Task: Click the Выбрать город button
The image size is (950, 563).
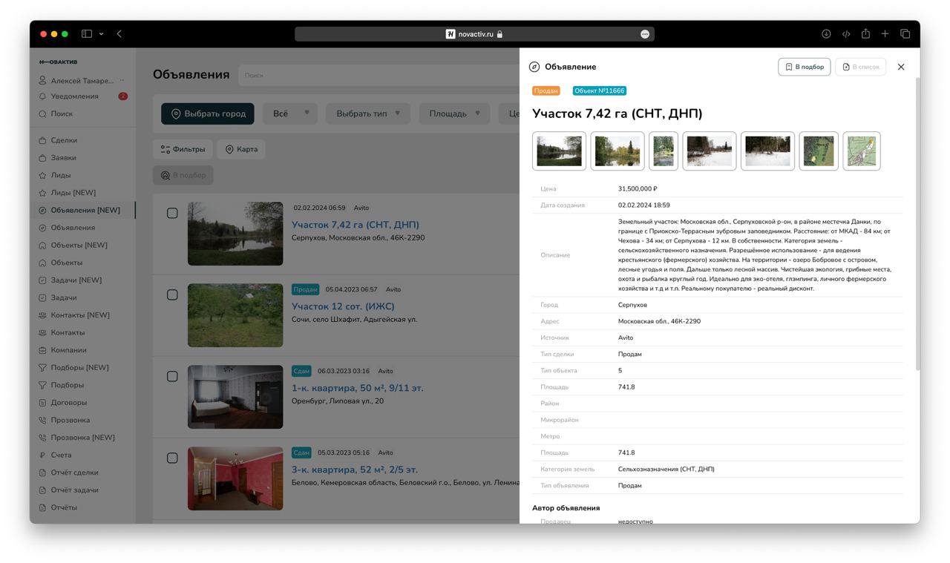Action: click(x=208, y=113)
